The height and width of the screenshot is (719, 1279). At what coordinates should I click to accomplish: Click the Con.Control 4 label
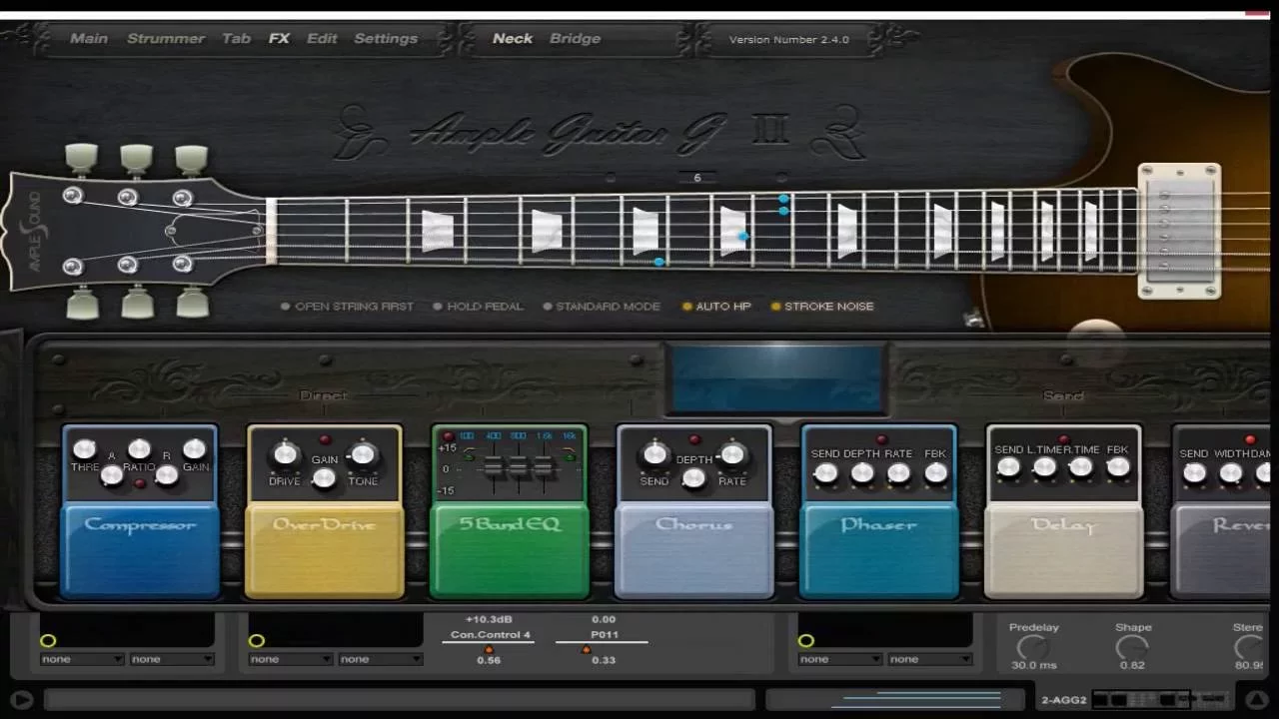click(x=491, y=635)
